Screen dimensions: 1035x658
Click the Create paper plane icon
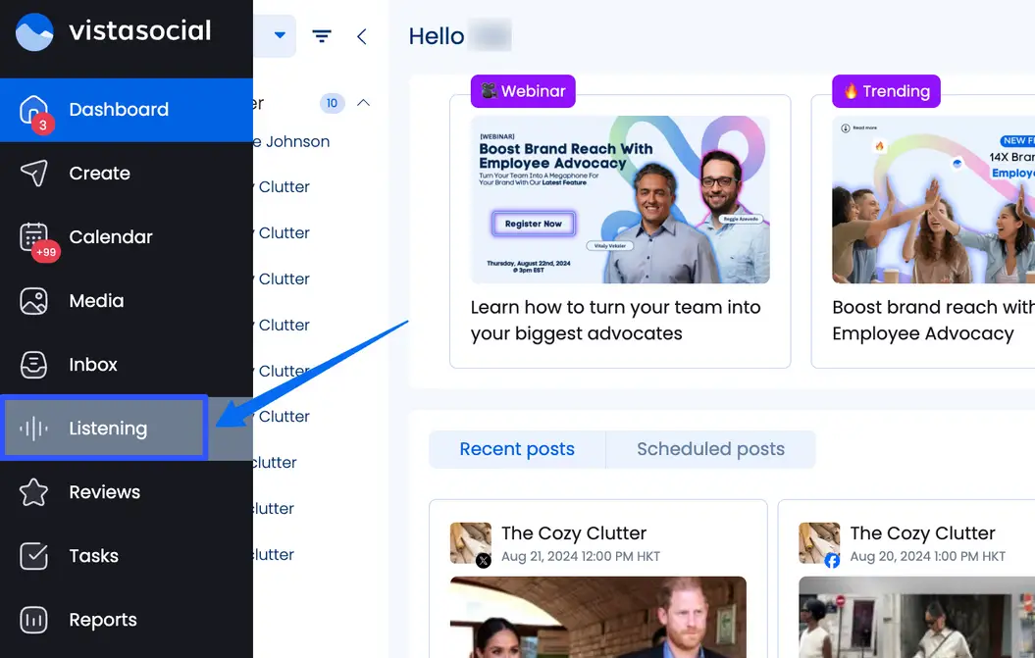coord(34,174)
